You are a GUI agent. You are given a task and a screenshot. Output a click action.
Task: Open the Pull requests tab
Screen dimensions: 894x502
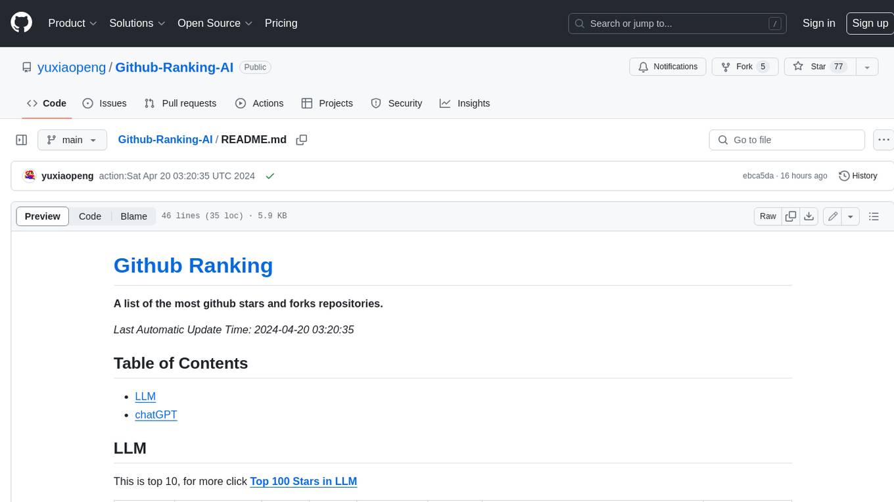[x=180, y=103]
